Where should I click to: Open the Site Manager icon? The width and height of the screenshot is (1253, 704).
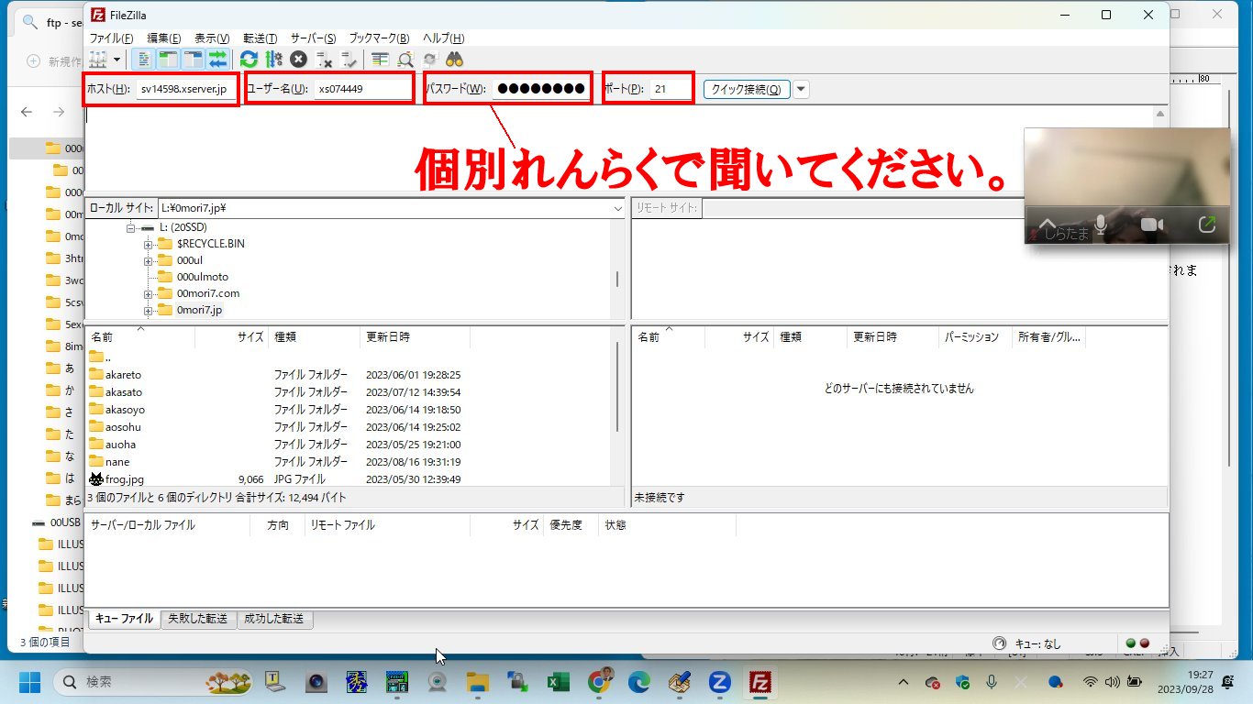[97, 60]
